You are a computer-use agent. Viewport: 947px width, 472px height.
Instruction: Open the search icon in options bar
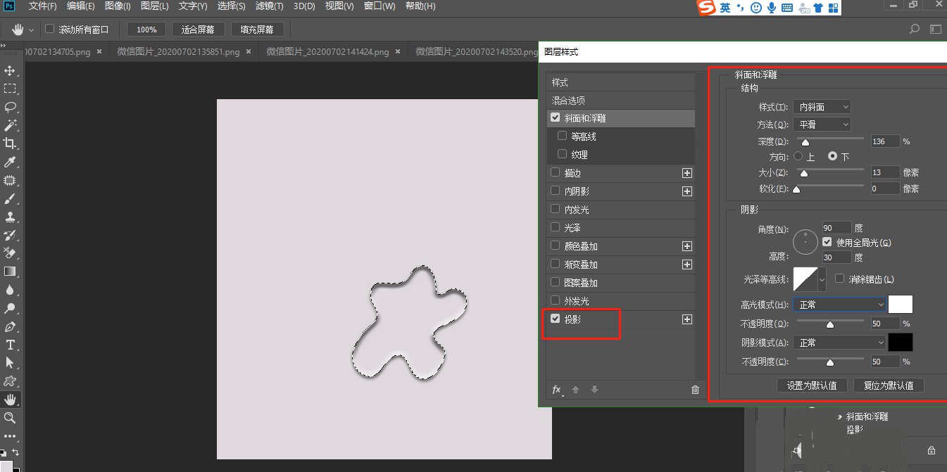915,30
